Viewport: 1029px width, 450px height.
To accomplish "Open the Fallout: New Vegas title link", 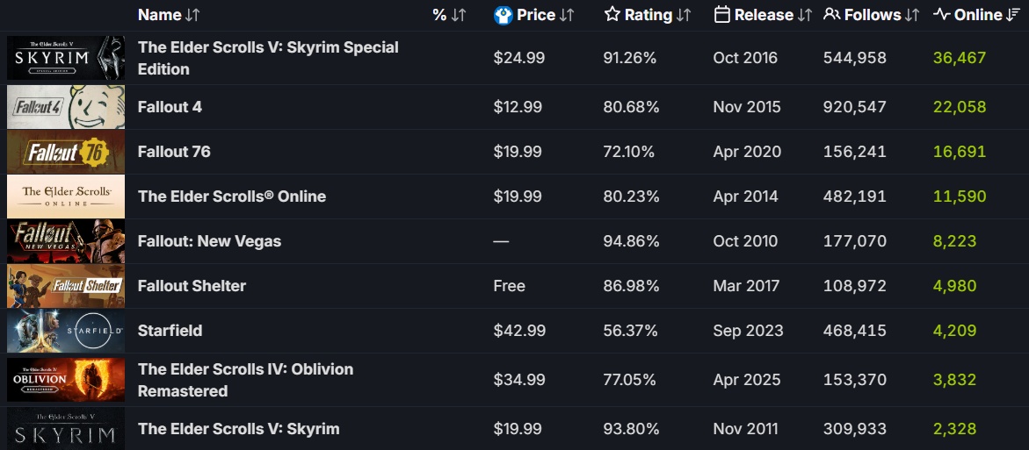I will pyautogui.click(x=209, y=241).
